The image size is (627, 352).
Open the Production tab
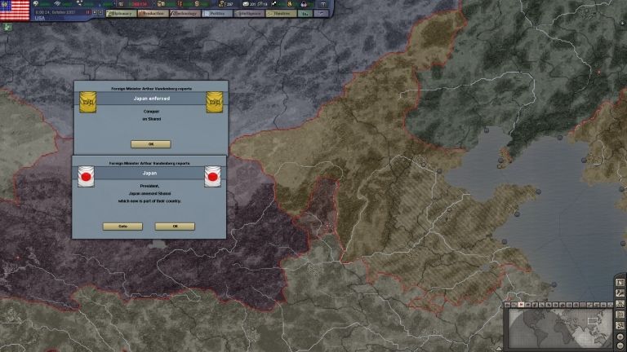(153, 13)
